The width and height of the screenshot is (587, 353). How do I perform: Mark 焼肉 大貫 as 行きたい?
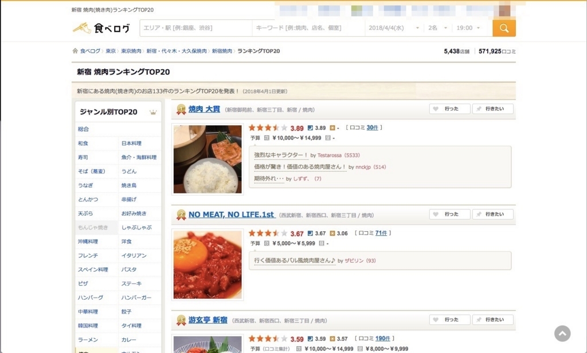[492, 109]
